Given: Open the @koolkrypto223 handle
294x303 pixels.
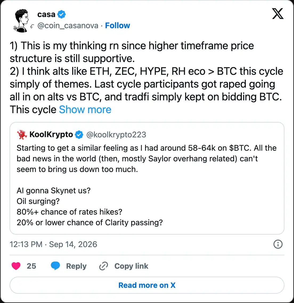Looking at the screenshot, I should tap(116, 135).
